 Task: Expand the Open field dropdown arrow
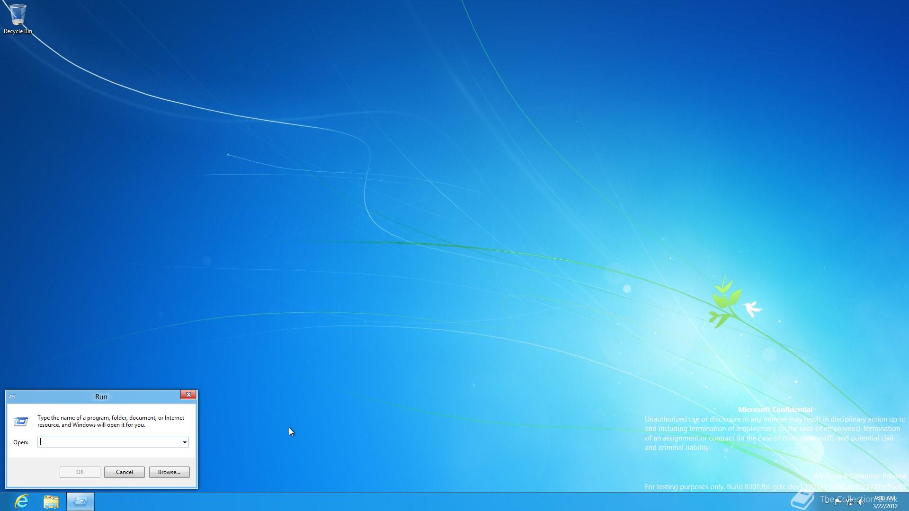(x=185, y=442)
